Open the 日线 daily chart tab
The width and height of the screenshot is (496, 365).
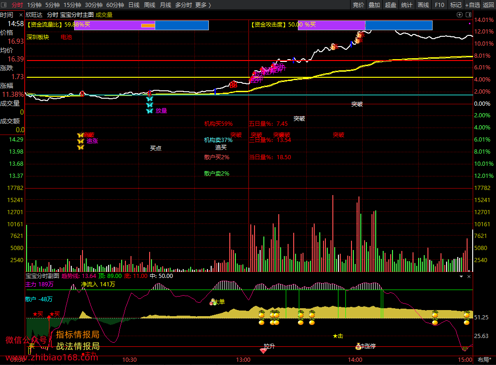134,5
